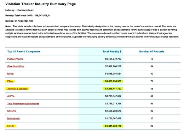
Task: Click the Teva Pharmaceutical Industries link
Action: point(23,103)
